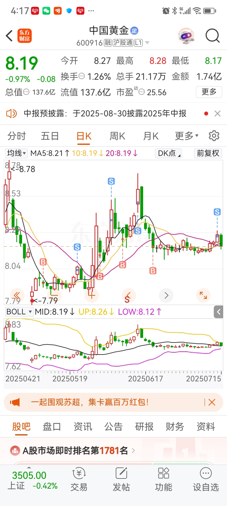Image resolution: width=227 pixels, height=506 pixels.
Task: Expand the side panel arrow tab
Action: point(218,312)
